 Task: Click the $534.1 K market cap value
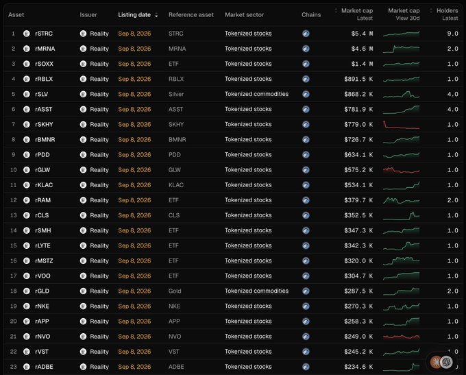[358, 185]
